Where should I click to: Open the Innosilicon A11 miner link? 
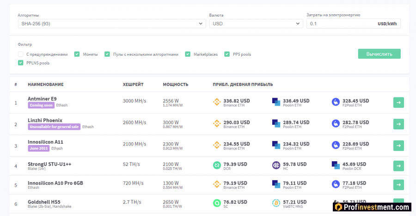click(x=45, y=142)
